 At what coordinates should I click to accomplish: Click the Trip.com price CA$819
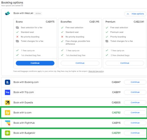point(116,92)
